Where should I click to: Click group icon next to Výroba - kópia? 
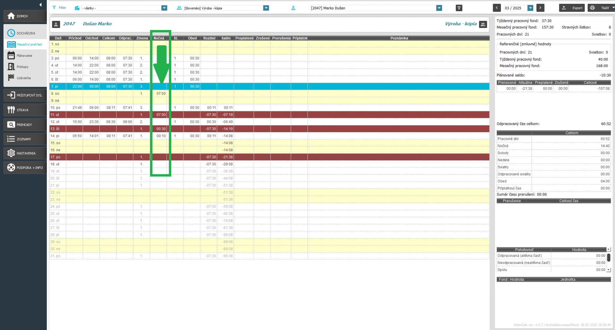pyautogui.click(x=483, y=24)
